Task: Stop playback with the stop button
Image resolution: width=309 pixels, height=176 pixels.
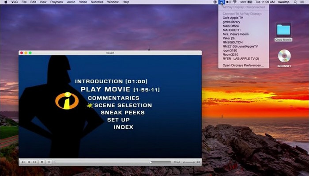Action: click(x=42, y=162)
